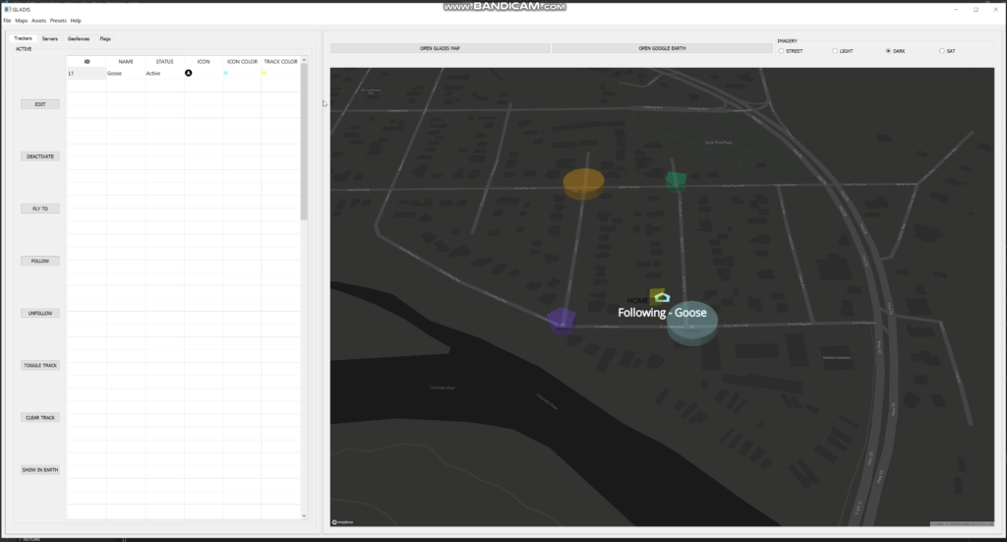
Task: Click OPEN GOOGLE EARTH button
Action: [662, 48]
